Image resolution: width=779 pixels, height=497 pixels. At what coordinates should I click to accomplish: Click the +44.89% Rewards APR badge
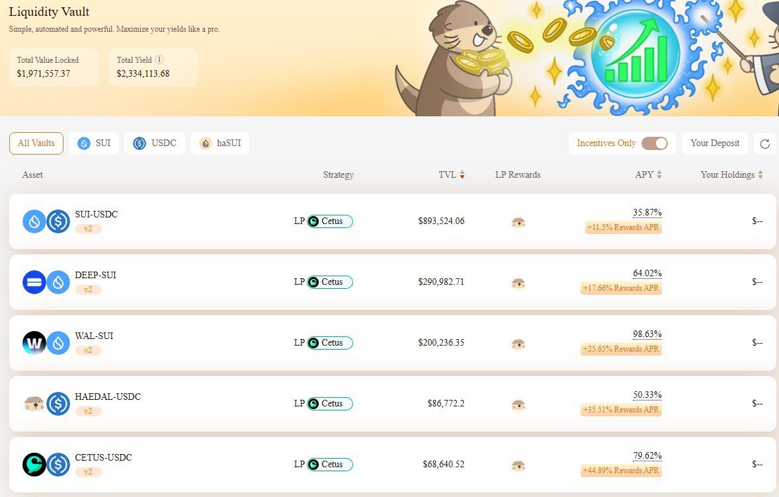click(x=621, y=471)
